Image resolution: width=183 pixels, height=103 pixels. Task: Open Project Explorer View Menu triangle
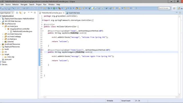[x=29, y=13]
